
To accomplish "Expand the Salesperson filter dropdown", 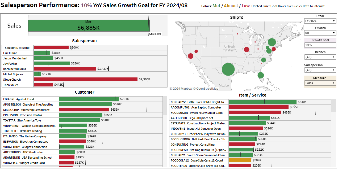I will (320, 70).
